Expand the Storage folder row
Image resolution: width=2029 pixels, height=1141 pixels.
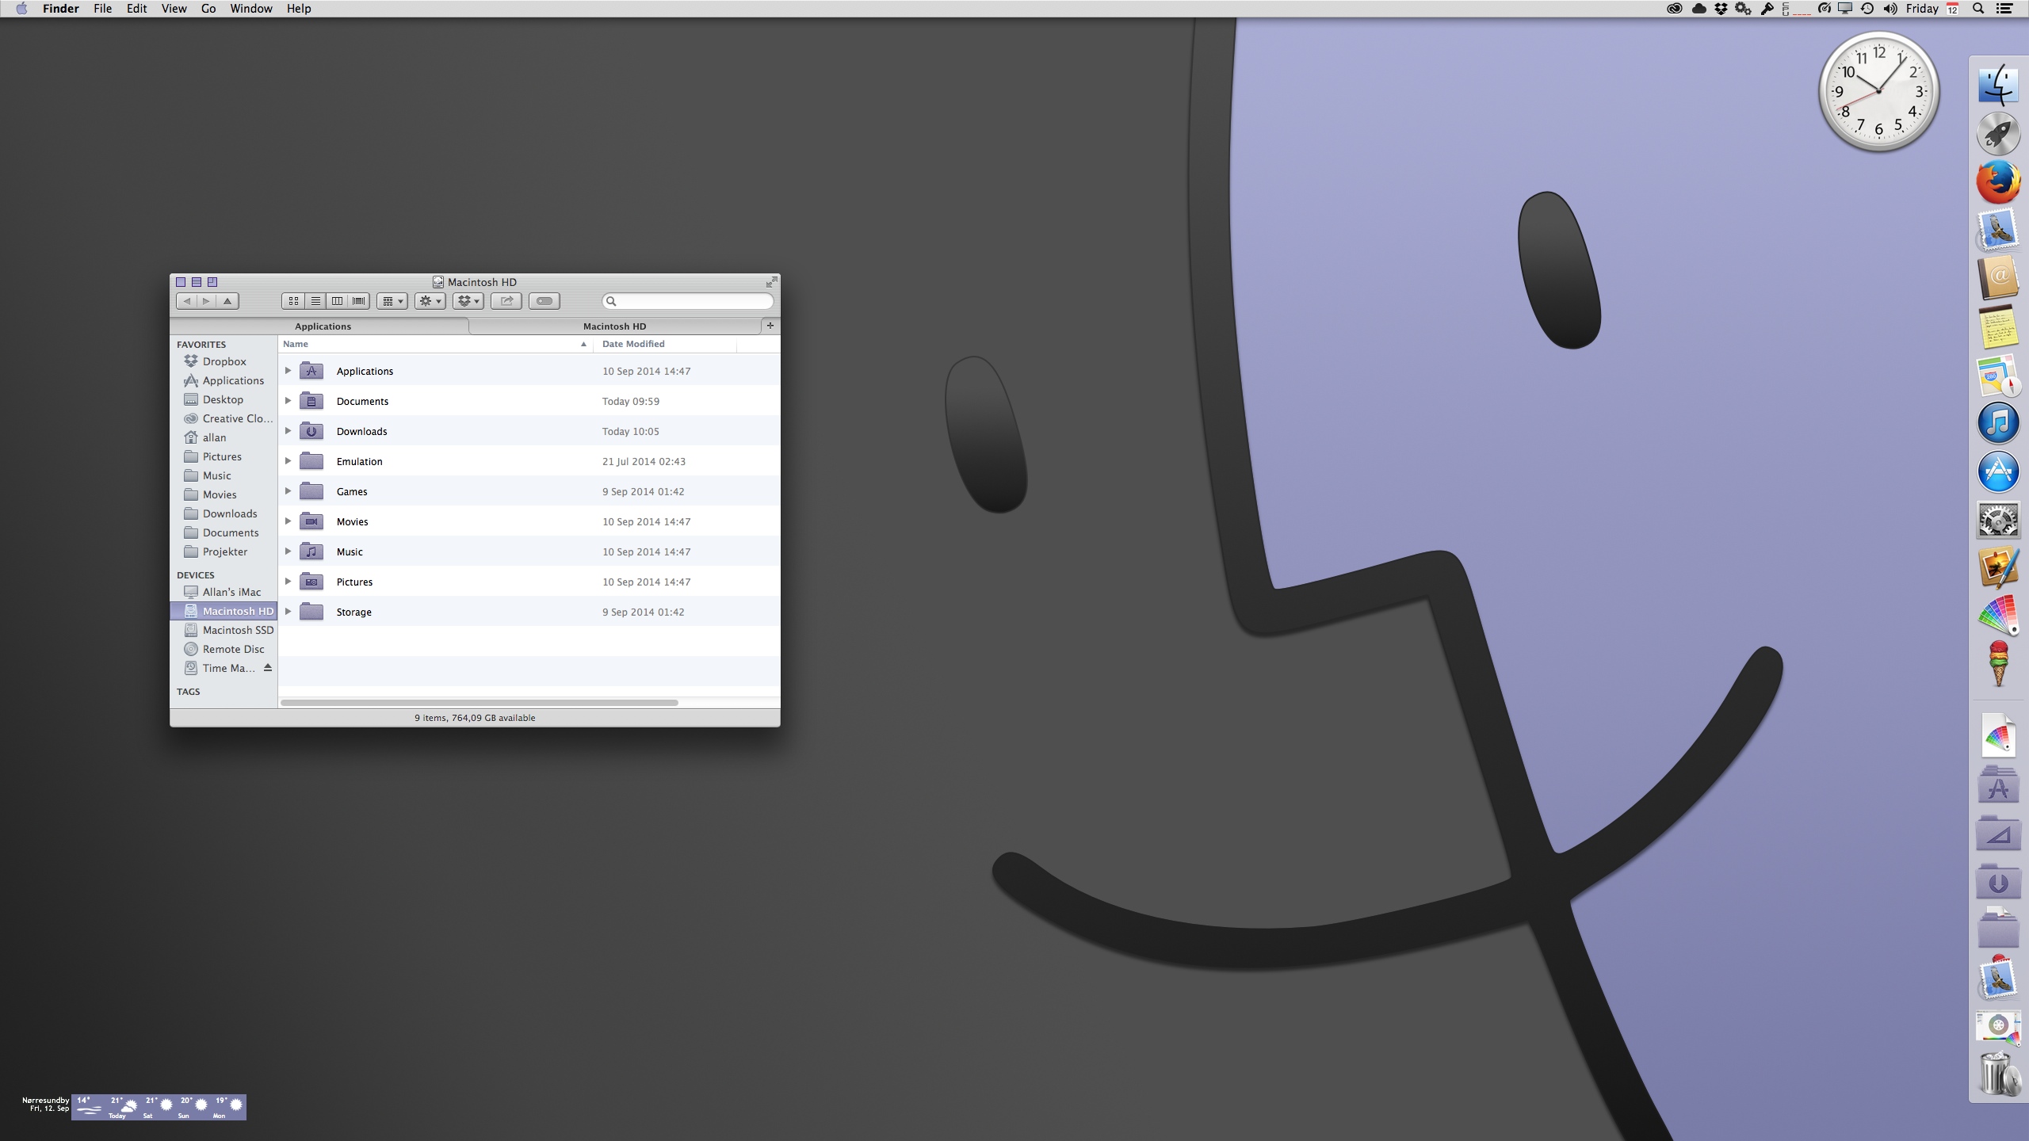288,612
